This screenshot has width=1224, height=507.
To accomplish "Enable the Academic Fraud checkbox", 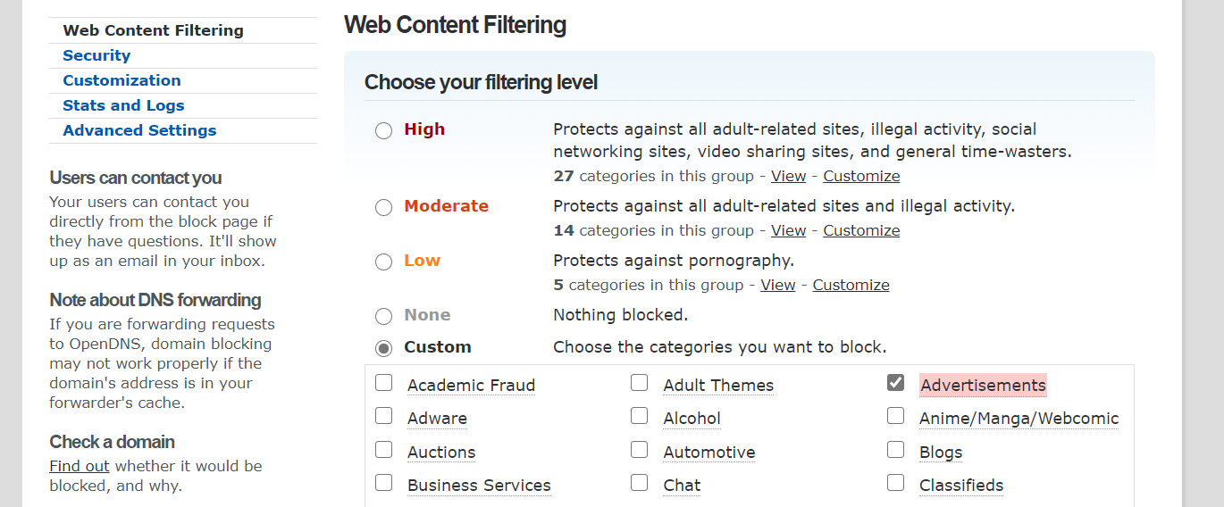I will point(384,383).
